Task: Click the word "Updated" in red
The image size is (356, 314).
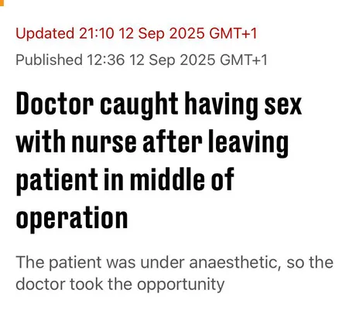Action: [45, 34]
